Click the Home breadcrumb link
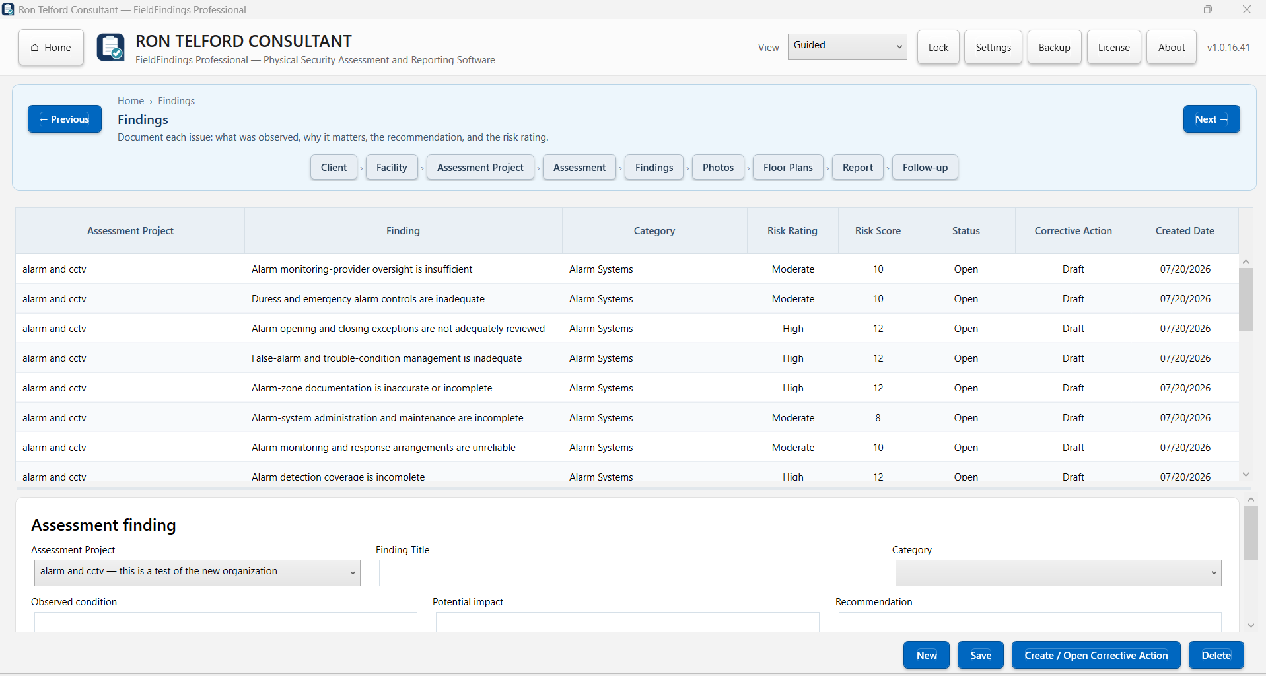The image size is (1266, 676). coord(131,101)
